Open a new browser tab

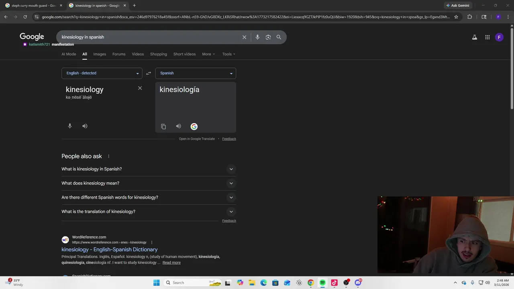134,6
